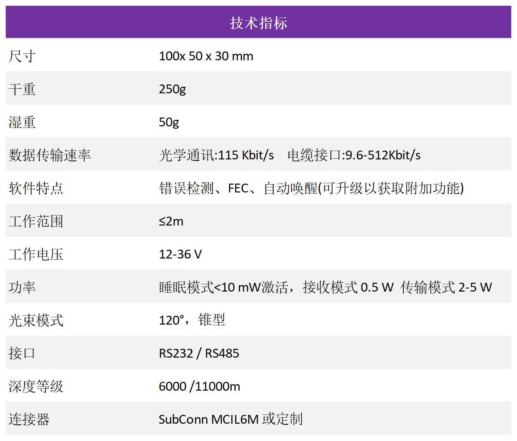Viewport: 517px width, 441px height.
Task: Select the 光学通讯:115 Kbit/s text
Action: [x=216, y=155]
